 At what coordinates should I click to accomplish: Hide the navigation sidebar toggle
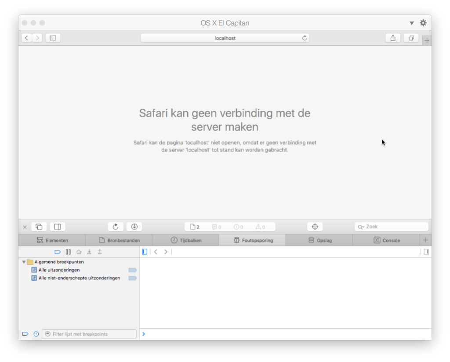145,252
